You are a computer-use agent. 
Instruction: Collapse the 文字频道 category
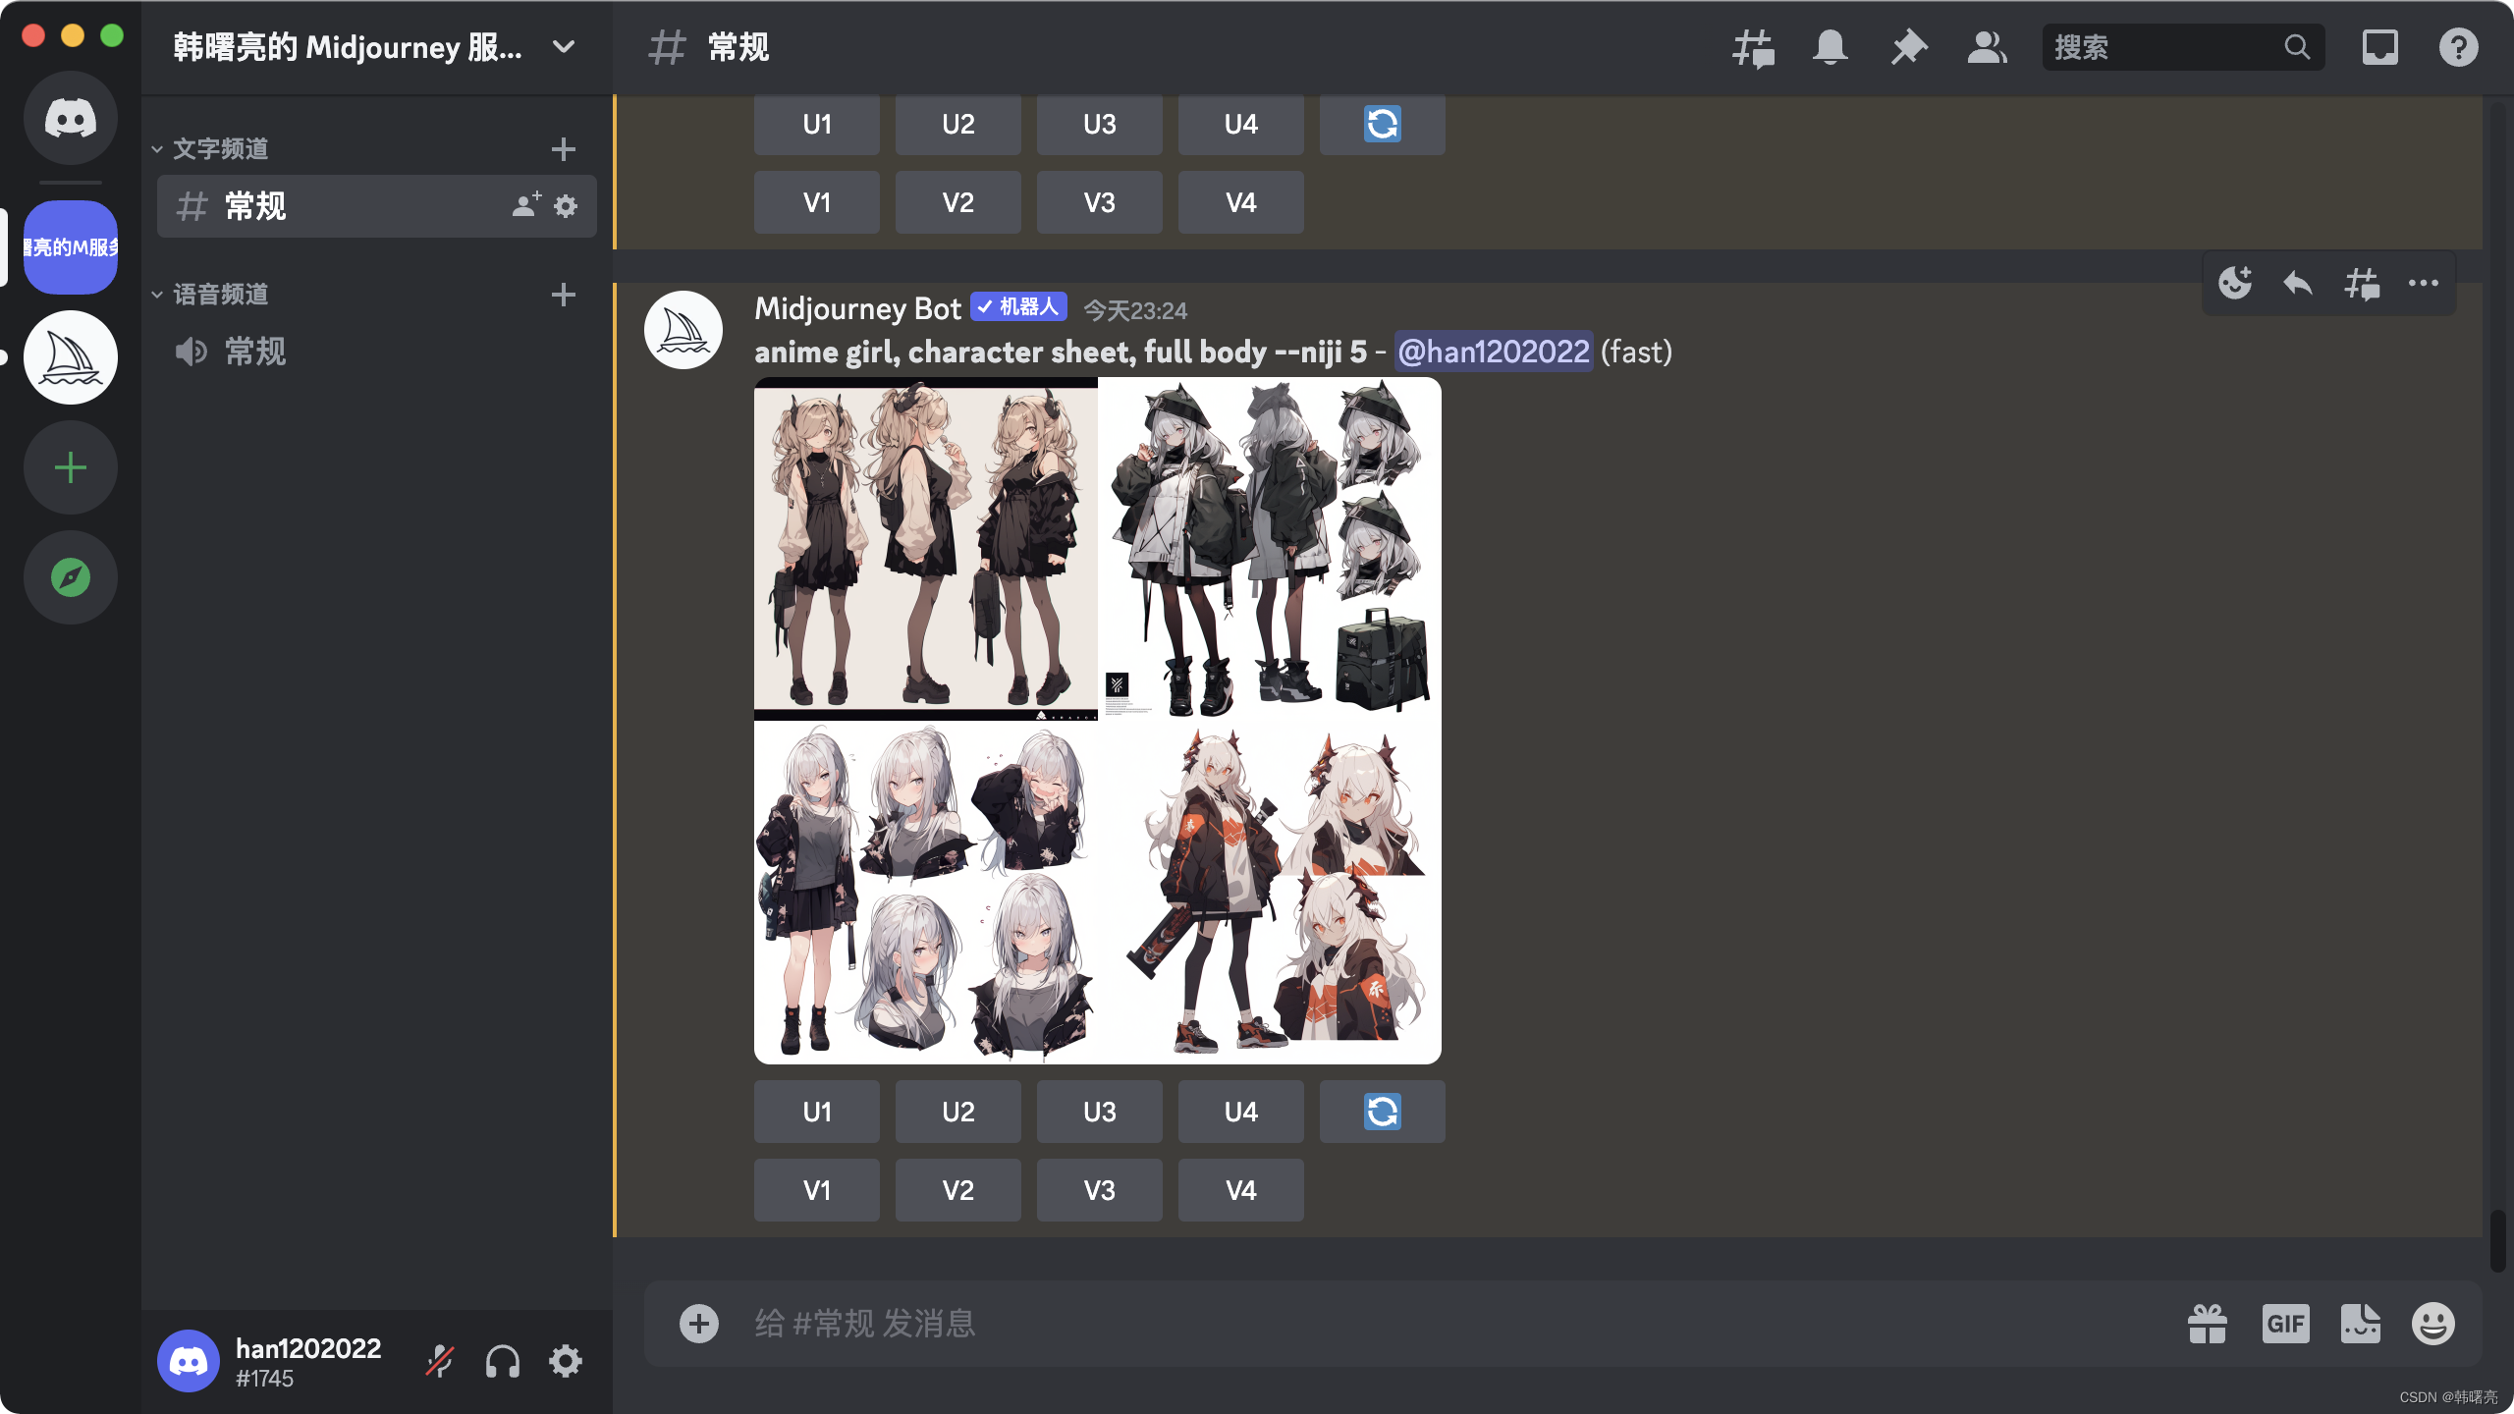tap(220, 149)
